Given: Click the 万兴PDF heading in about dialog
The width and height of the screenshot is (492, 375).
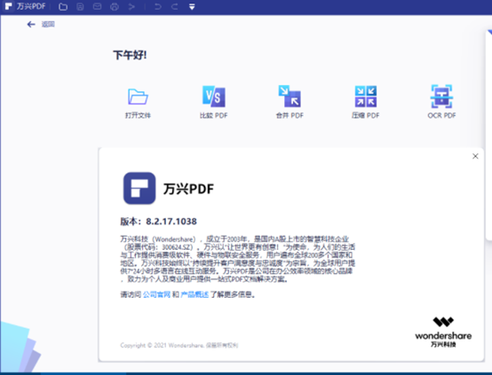Looking at the screenshot, I should 188,189.
